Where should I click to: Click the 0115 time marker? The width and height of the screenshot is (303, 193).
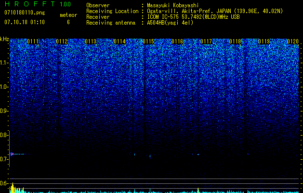(148, 41)
